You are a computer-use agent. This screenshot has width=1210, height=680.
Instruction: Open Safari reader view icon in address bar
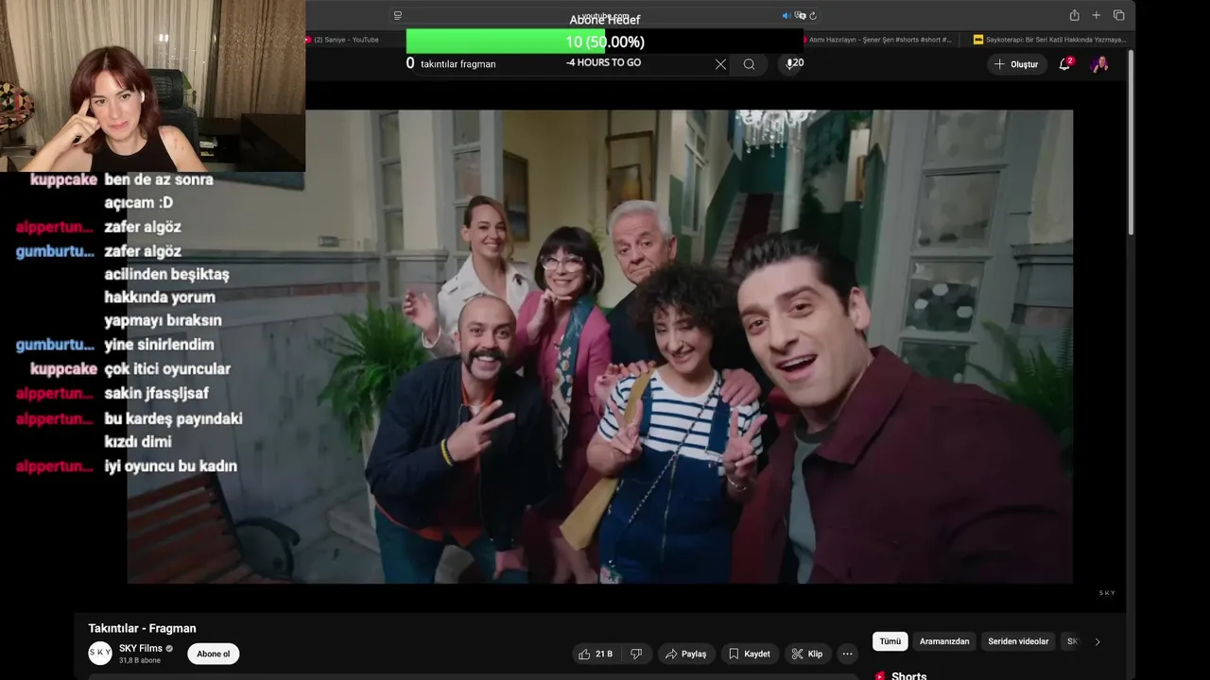coord(398,15)
